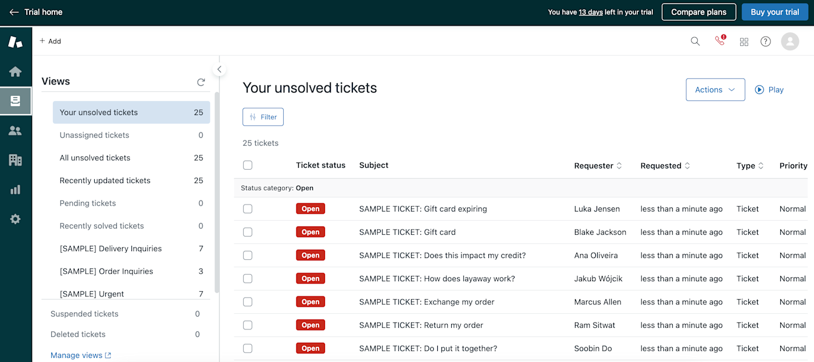Open the Actions dropdown
The image size is (814, 362).
715,90
